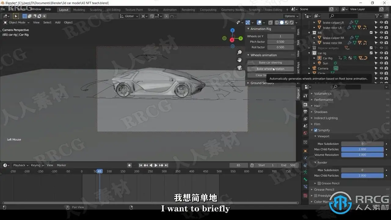The image size is (391, 220).
Task: Switch to the Modeling workspace tab
Action: pos(79,10)
